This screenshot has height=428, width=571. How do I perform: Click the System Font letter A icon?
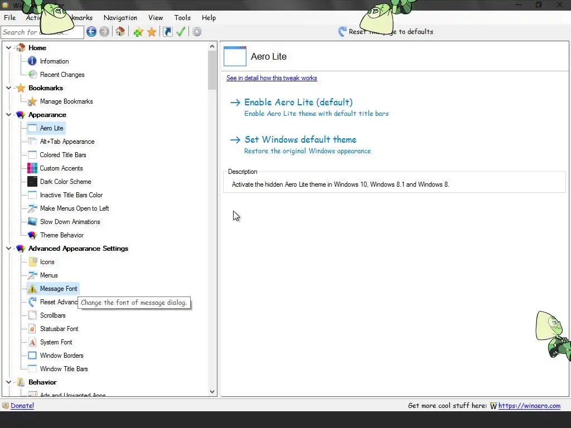pyautogui.click(x=32, y=342)
